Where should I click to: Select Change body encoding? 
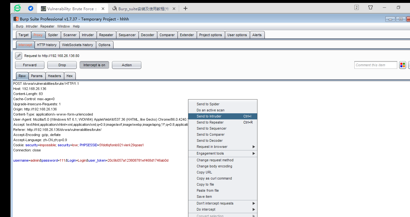223,166
